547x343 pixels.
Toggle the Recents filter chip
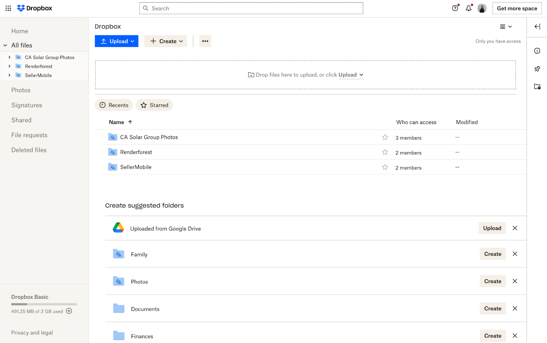click(114, 105)
